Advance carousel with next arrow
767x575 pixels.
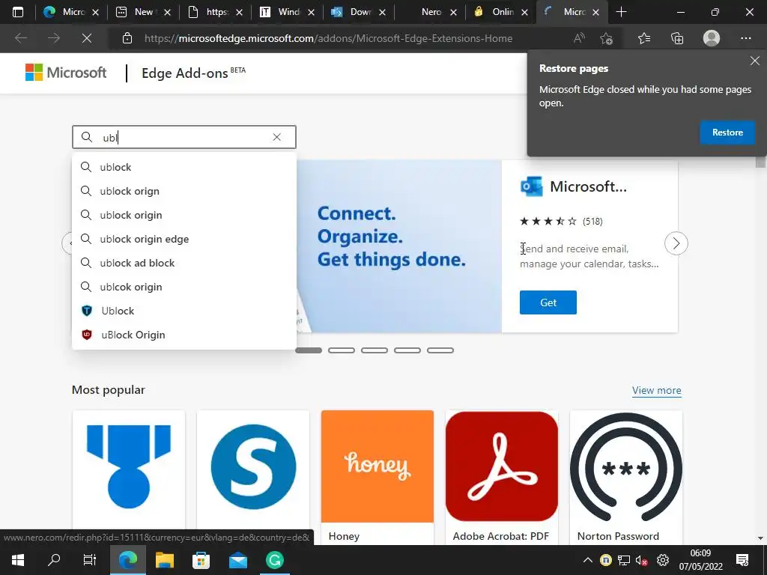(676, 243)
